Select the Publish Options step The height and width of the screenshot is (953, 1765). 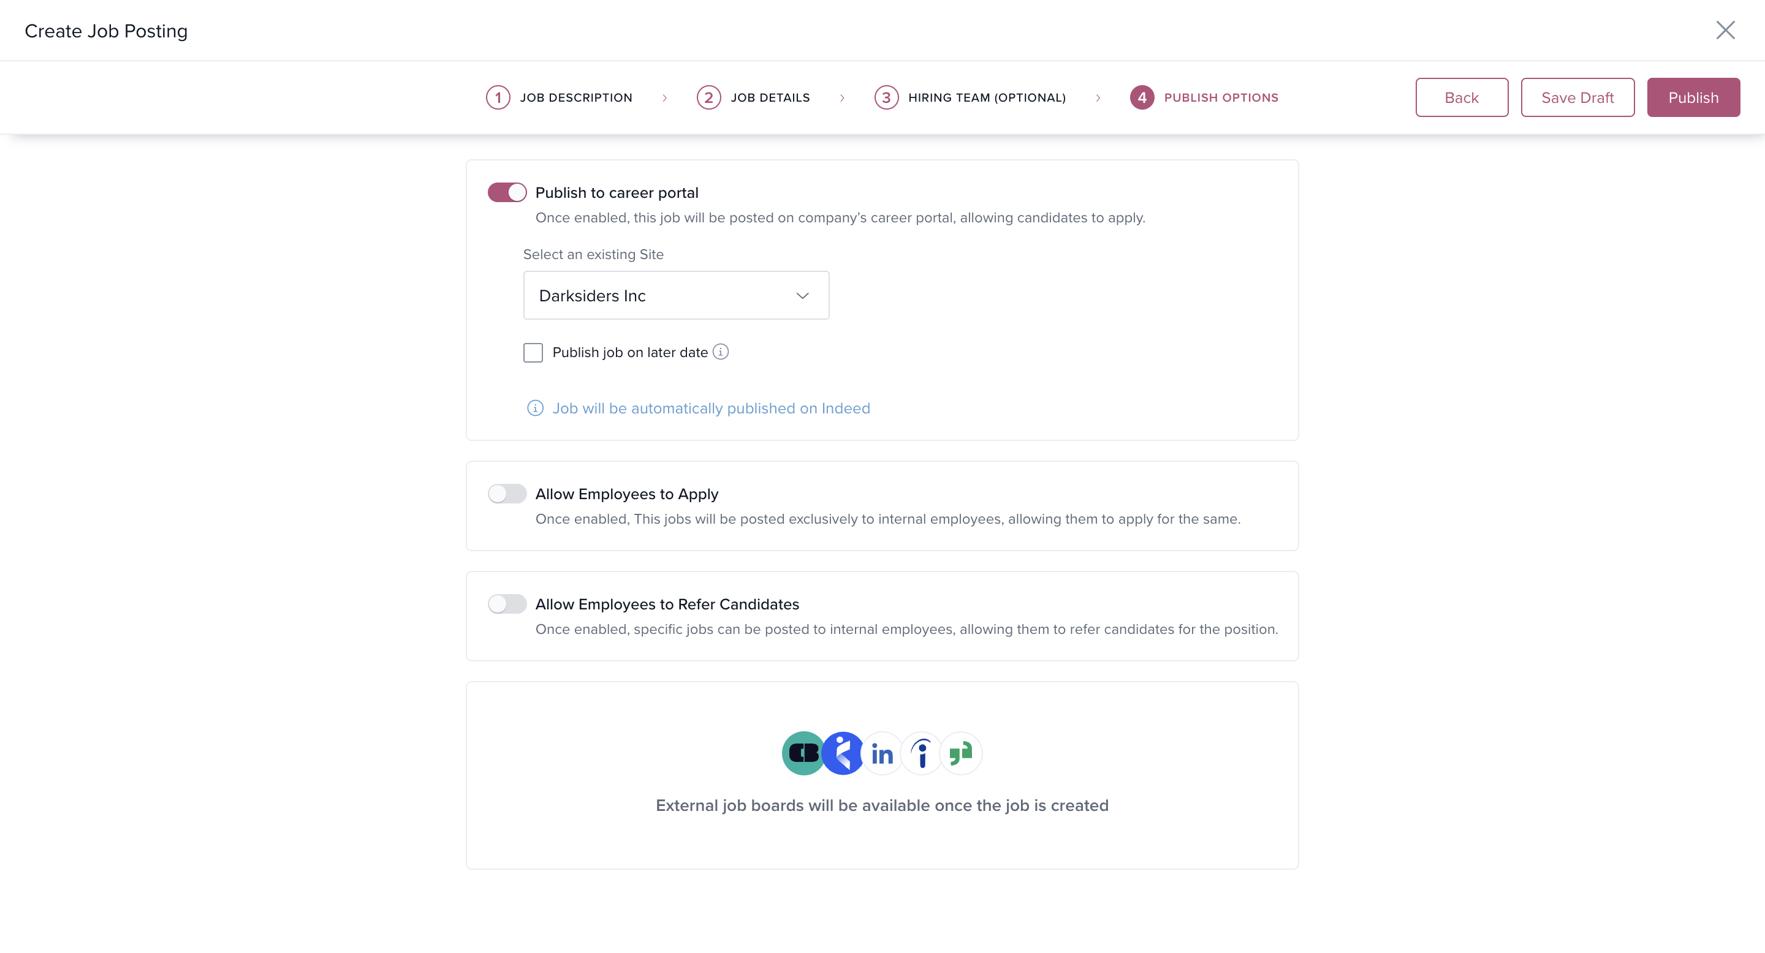(1204, 97)
